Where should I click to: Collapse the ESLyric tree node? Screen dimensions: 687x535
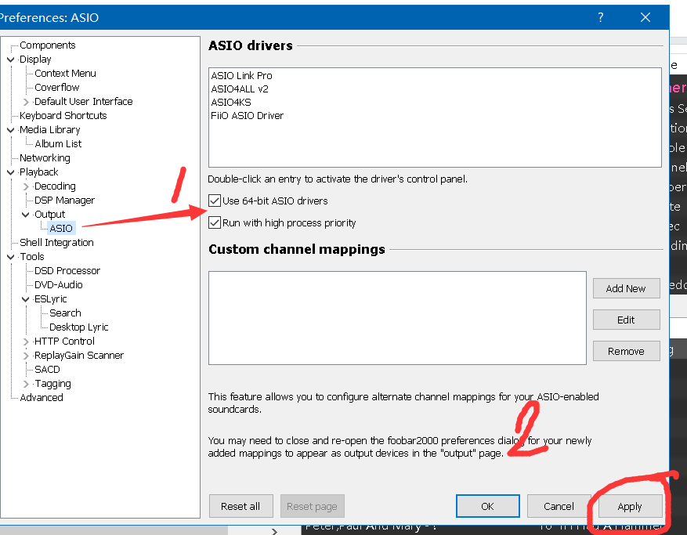point(26,299)
